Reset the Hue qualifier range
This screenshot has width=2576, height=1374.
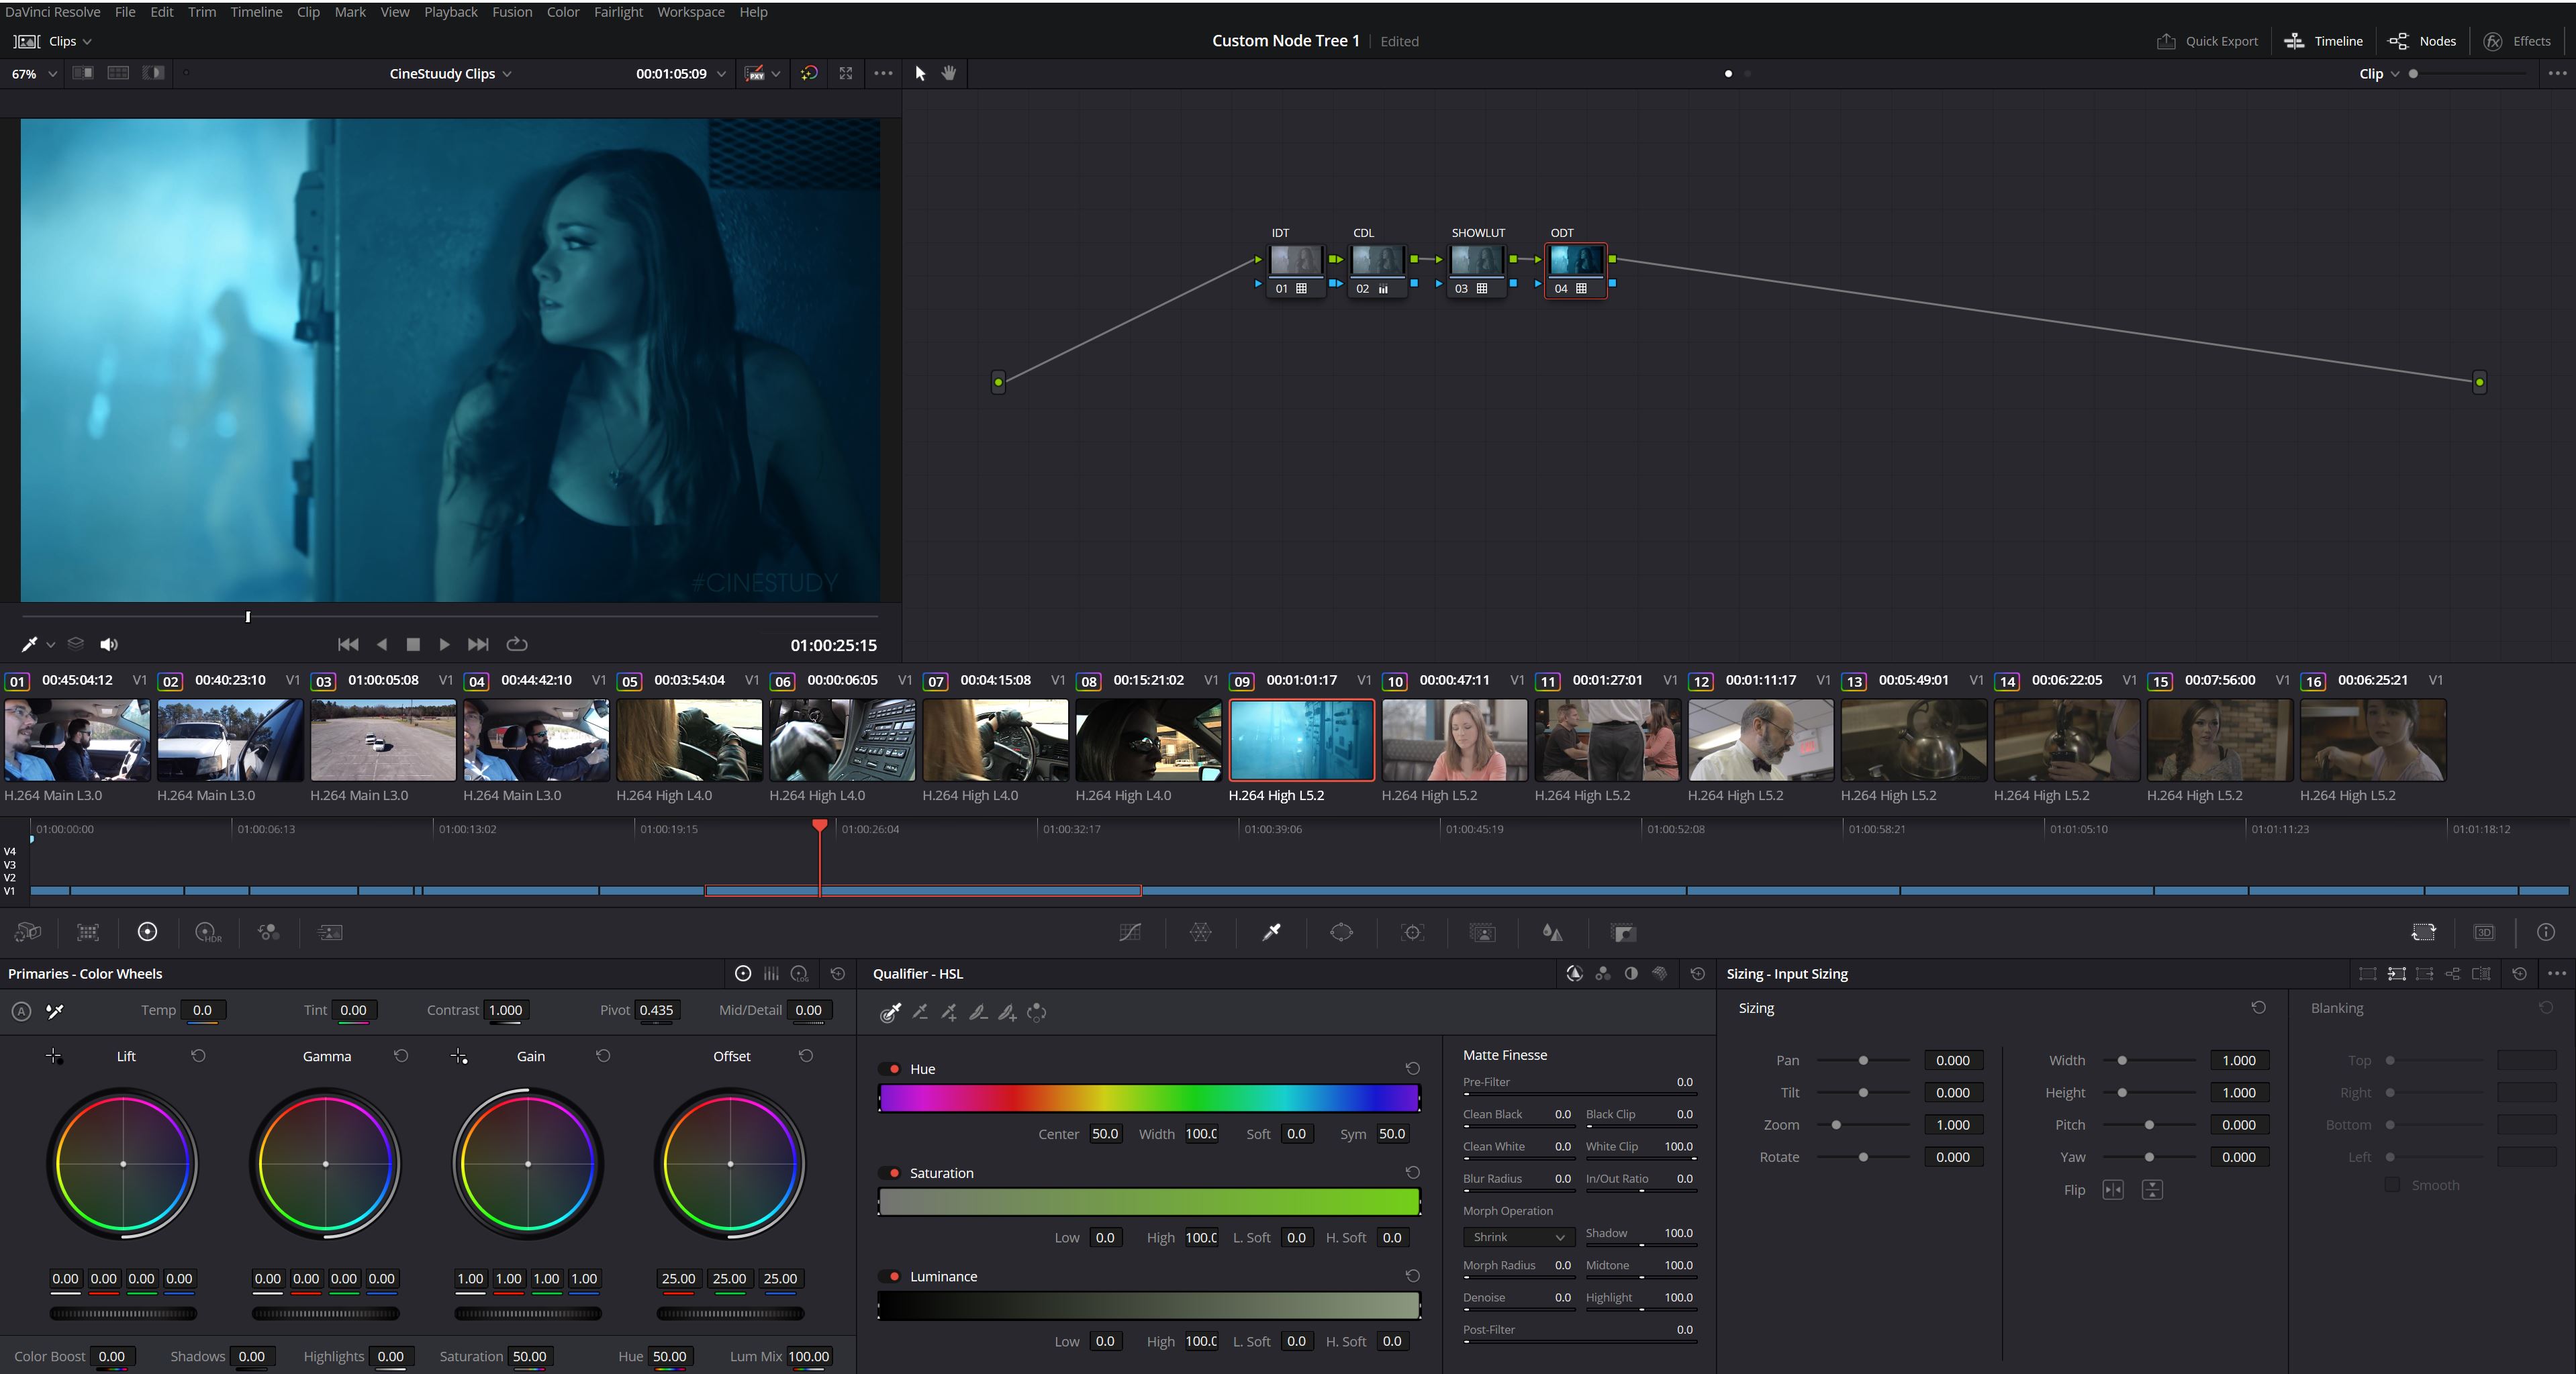tap(1412, 1069)
